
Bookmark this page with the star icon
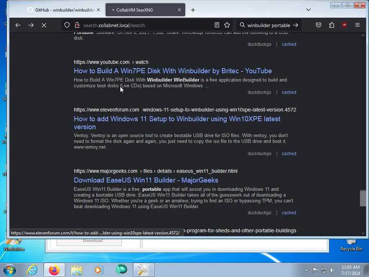[x=227, y=25]
